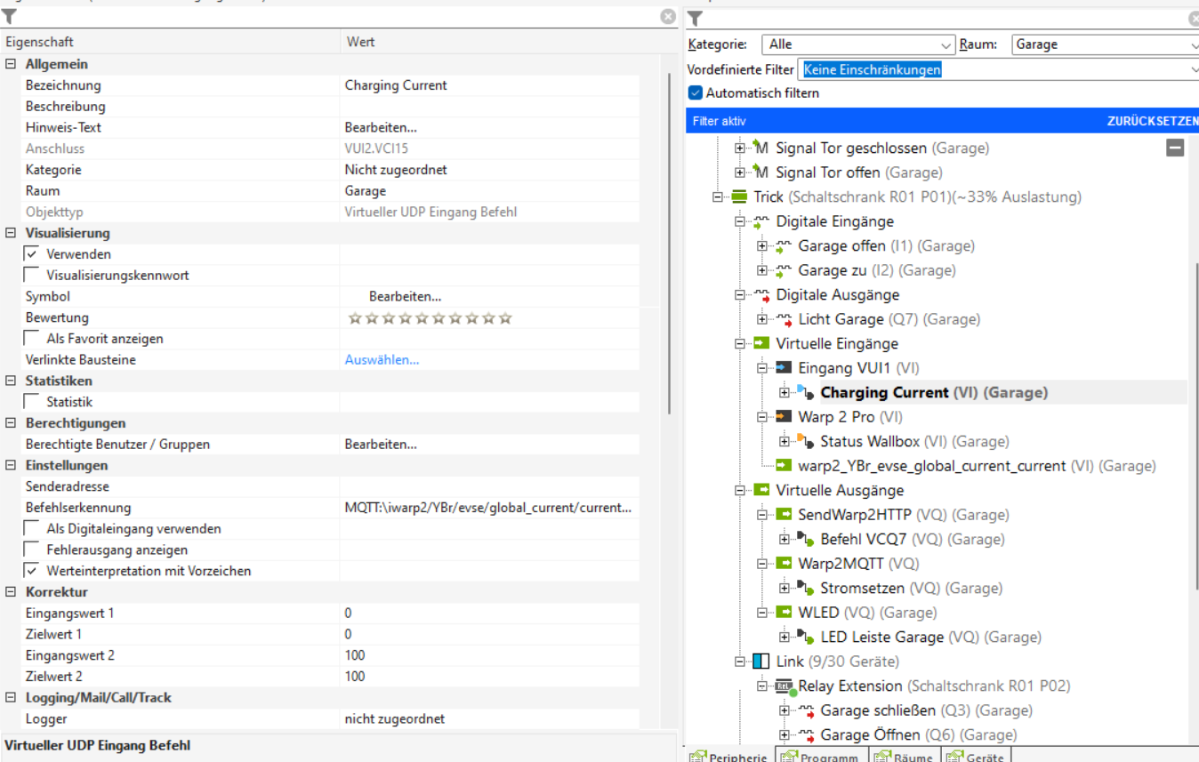Enable the Statistik checkbox

[x=32, y=402]
